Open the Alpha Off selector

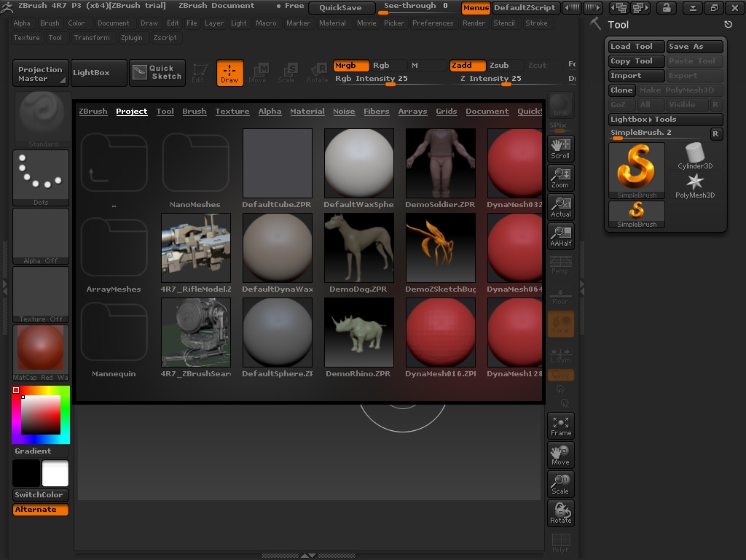coord(41,236)
